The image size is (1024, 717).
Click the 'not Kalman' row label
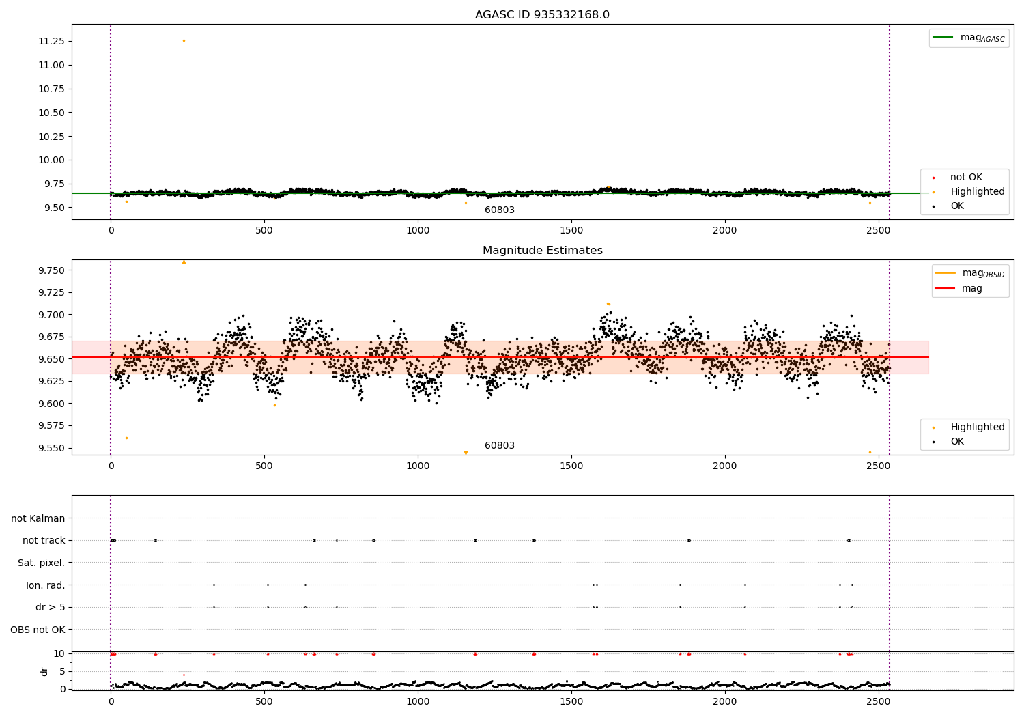[x=38, y=518]
